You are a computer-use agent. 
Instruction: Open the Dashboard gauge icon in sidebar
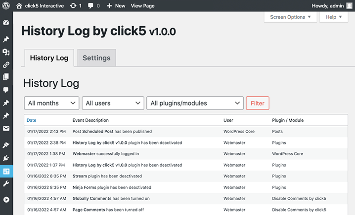click(x=6, y=22)
